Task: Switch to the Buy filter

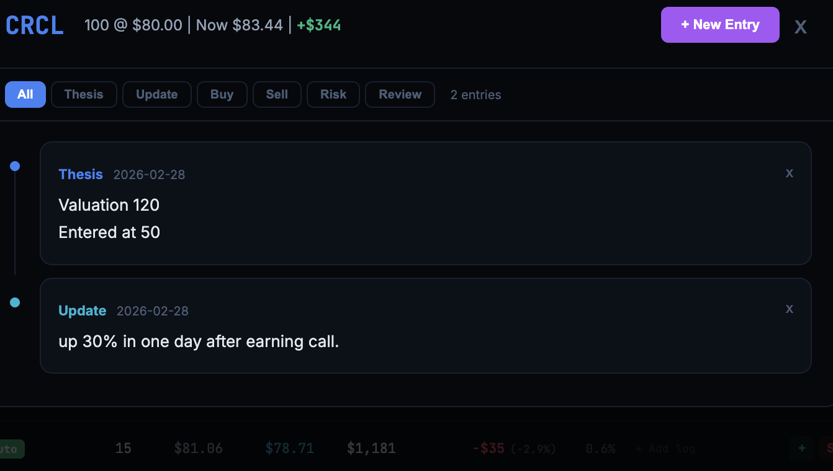Action: click(x=222, y=94)
